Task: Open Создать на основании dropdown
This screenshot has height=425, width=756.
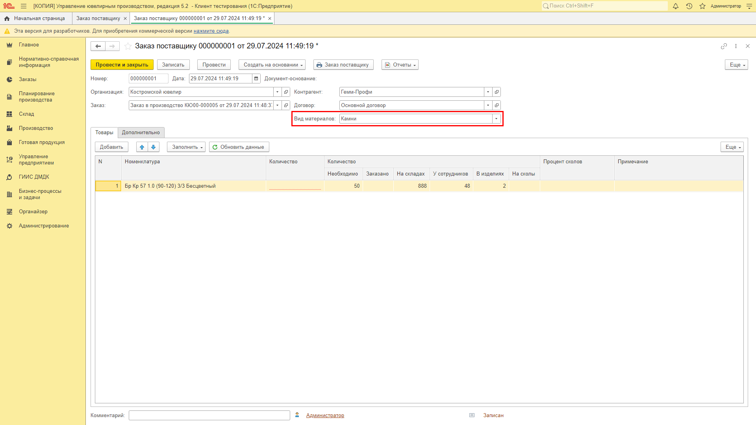Action: (272, 65)
